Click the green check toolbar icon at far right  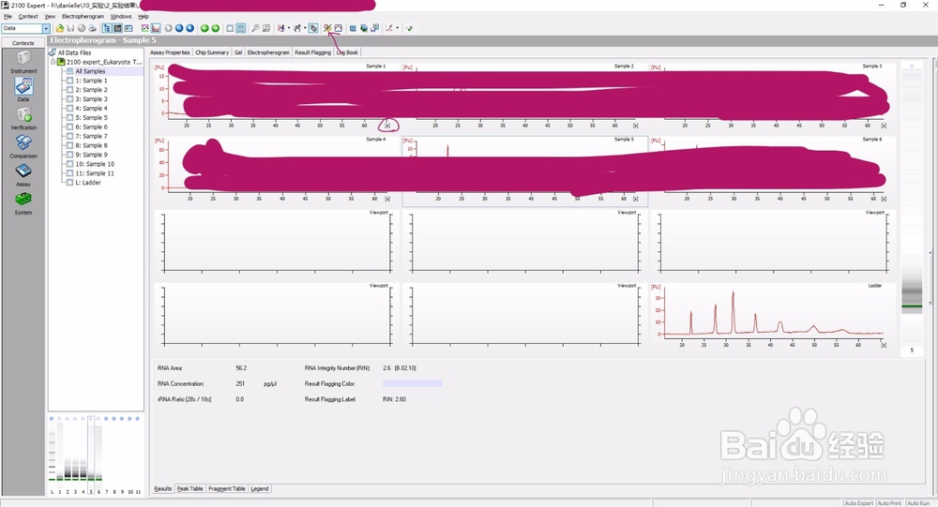[409, 28]
